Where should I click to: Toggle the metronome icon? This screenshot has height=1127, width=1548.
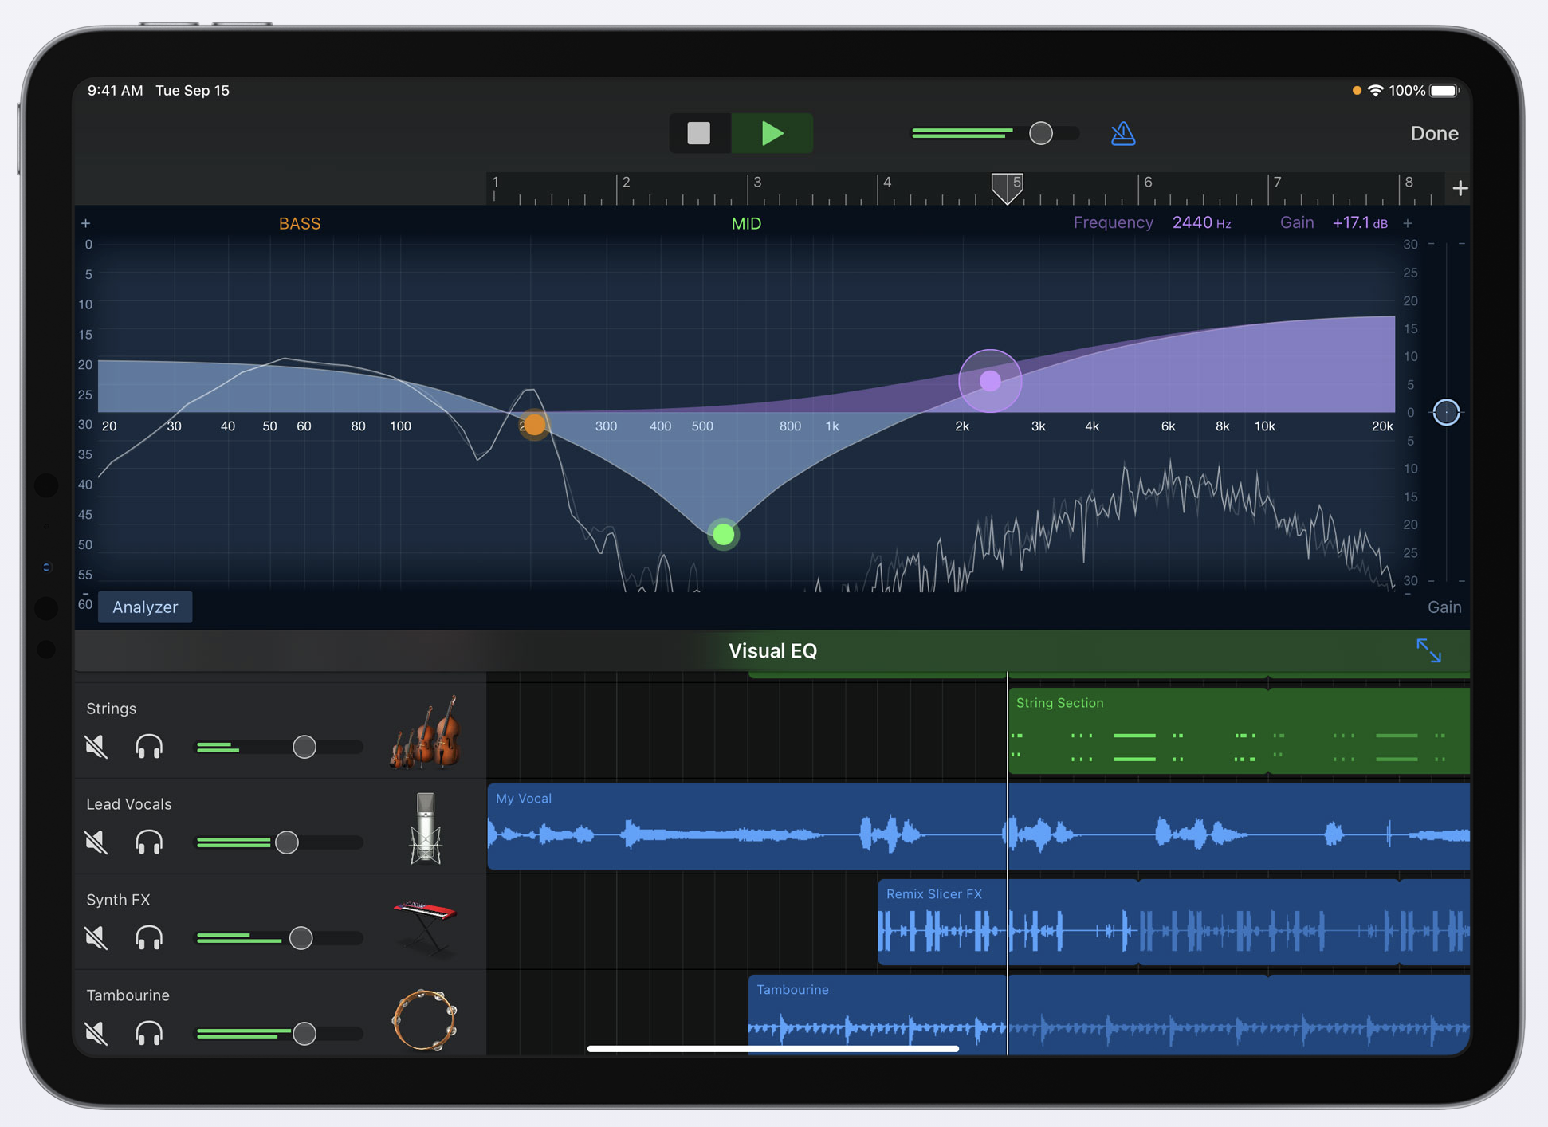(1122, 133)
